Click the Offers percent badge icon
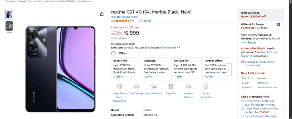Screen dimensions: 292x119 (113, 53)
